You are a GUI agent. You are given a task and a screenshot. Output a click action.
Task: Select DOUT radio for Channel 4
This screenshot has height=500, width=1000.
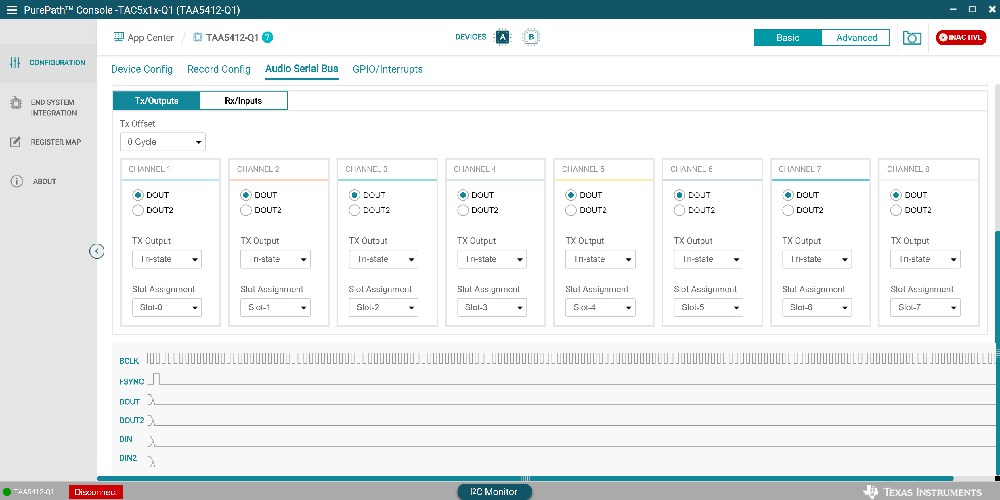463,195
